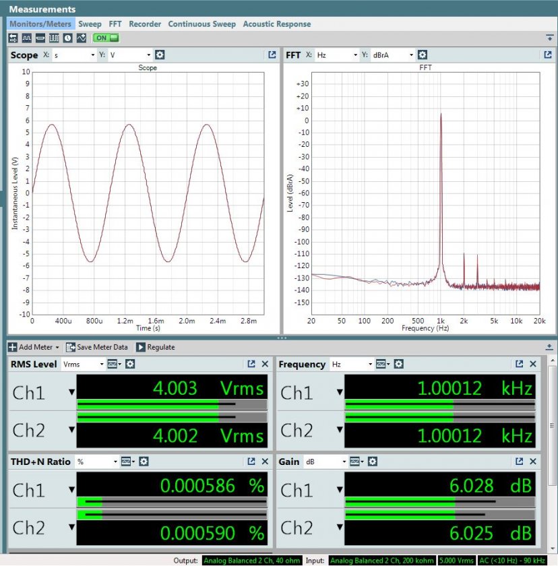Expand Gain Ch2 arrow menu
The height and width of the screenshot is (566, 558).
point(340,528)
